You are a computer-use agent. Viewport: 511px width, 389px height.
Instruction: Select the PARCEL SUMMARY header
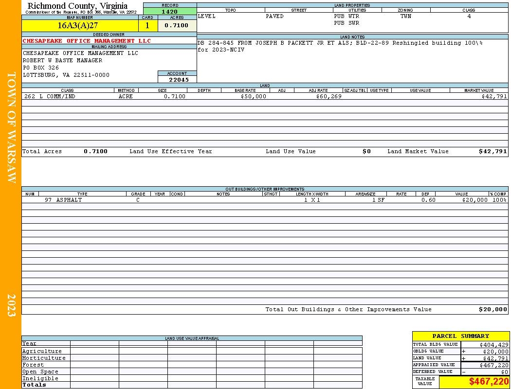(460, 336)
